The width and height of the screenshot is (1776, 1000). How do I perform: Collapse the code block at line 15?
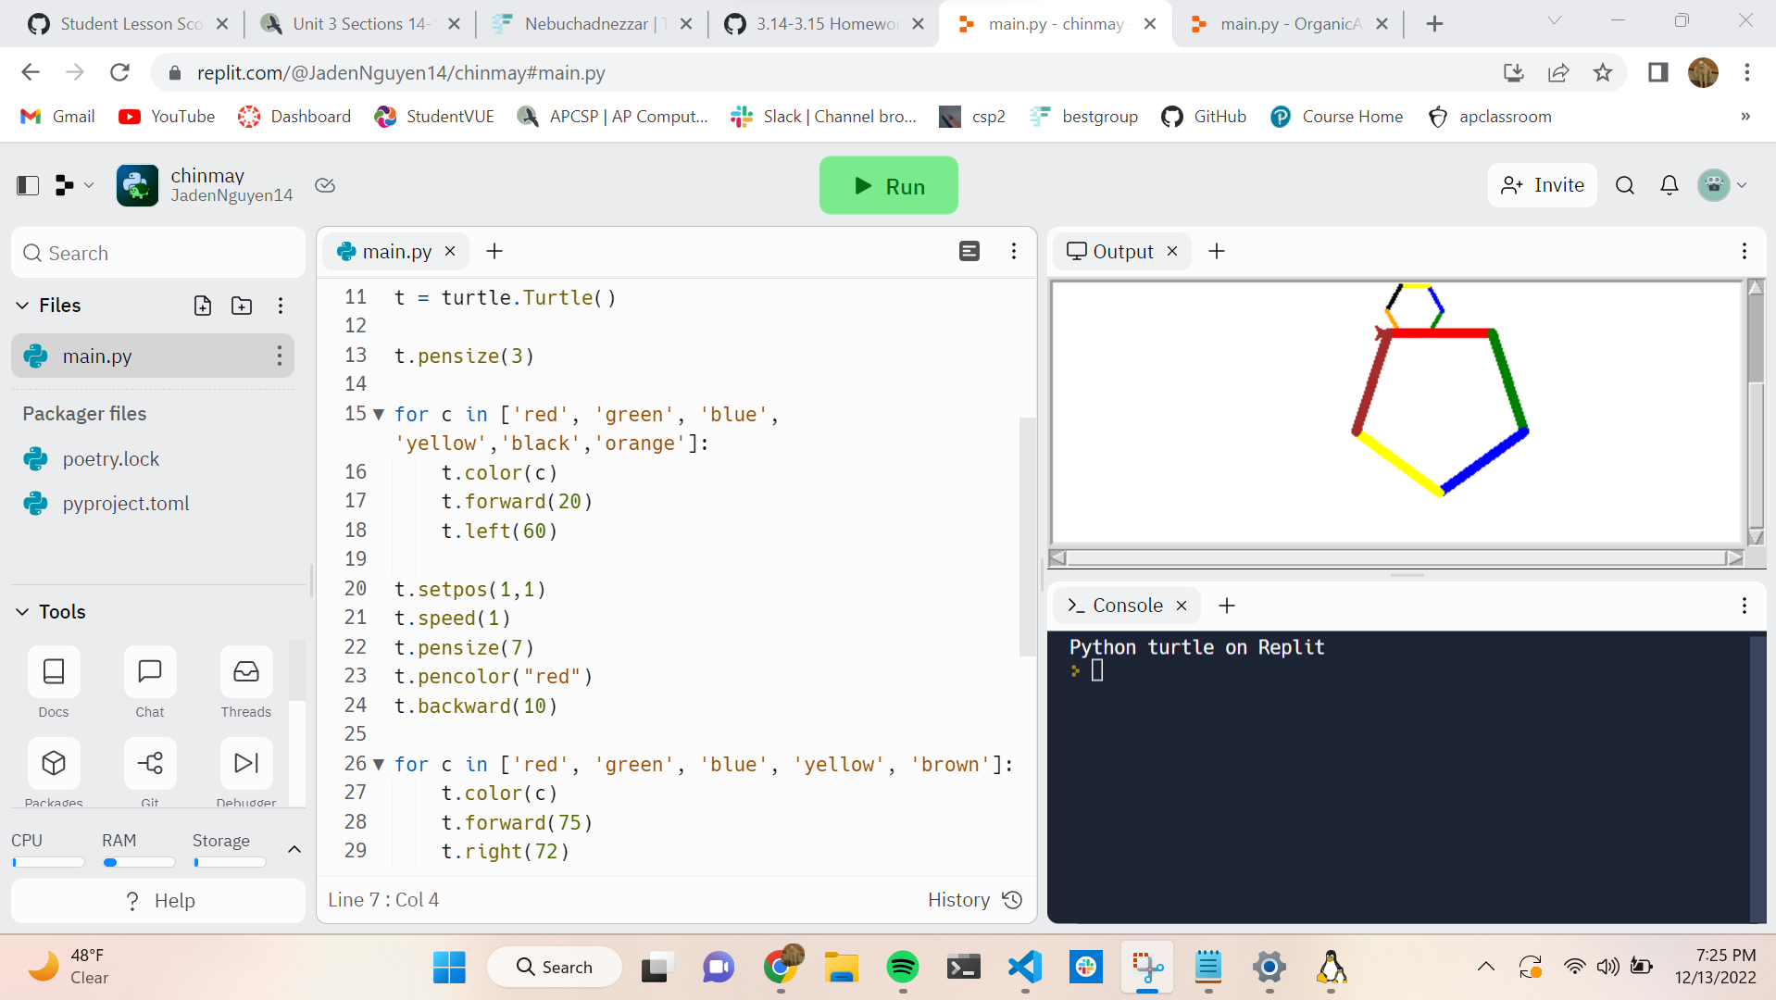(378, 415)
